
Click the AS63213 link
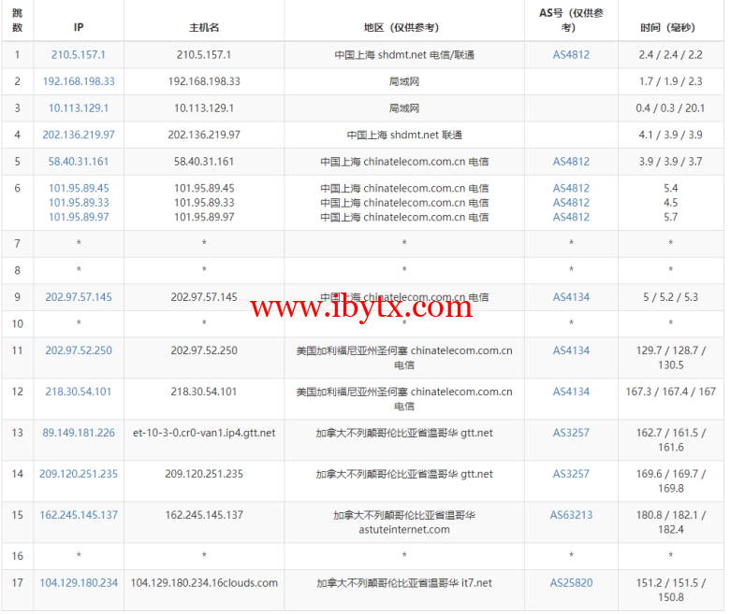571,515
